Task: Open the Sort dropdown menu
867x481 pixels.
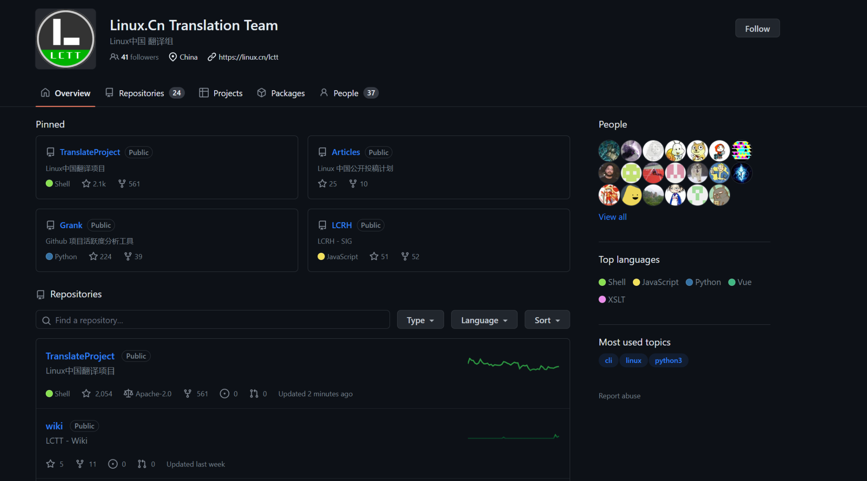Action: coord(547,320)
